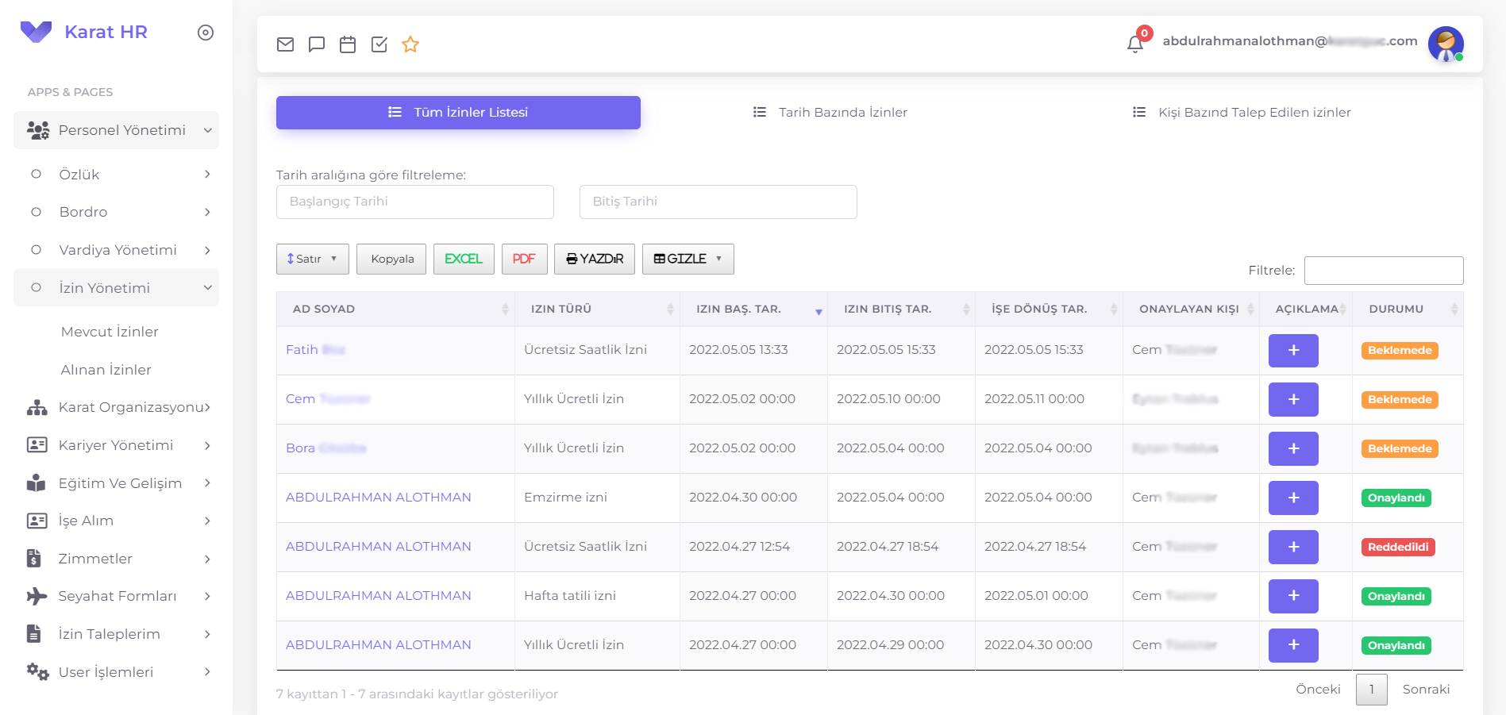
Task: Check notifications via the bell icon
Action: [1134, 43]
